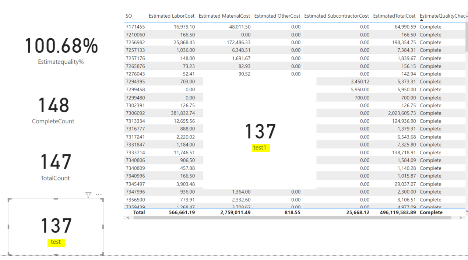468x260 pixels.
Task: Click total material cost 2,759,011.49
Action: 235,212
